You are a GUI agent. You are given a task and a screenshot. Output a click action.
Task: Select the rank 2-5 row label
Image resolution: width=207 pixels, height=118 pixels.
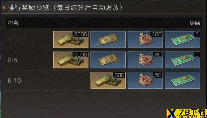(x=13, y=60)
